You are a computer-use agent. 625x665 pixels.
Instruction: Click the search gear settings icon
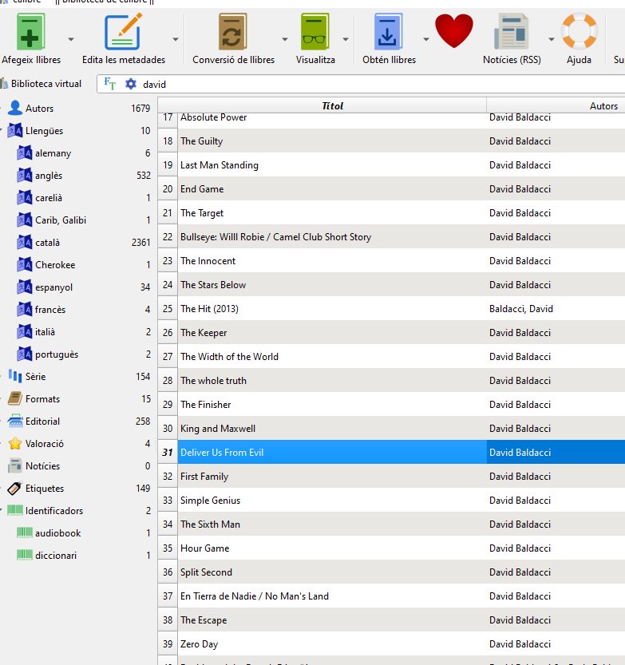coord(131,84)
